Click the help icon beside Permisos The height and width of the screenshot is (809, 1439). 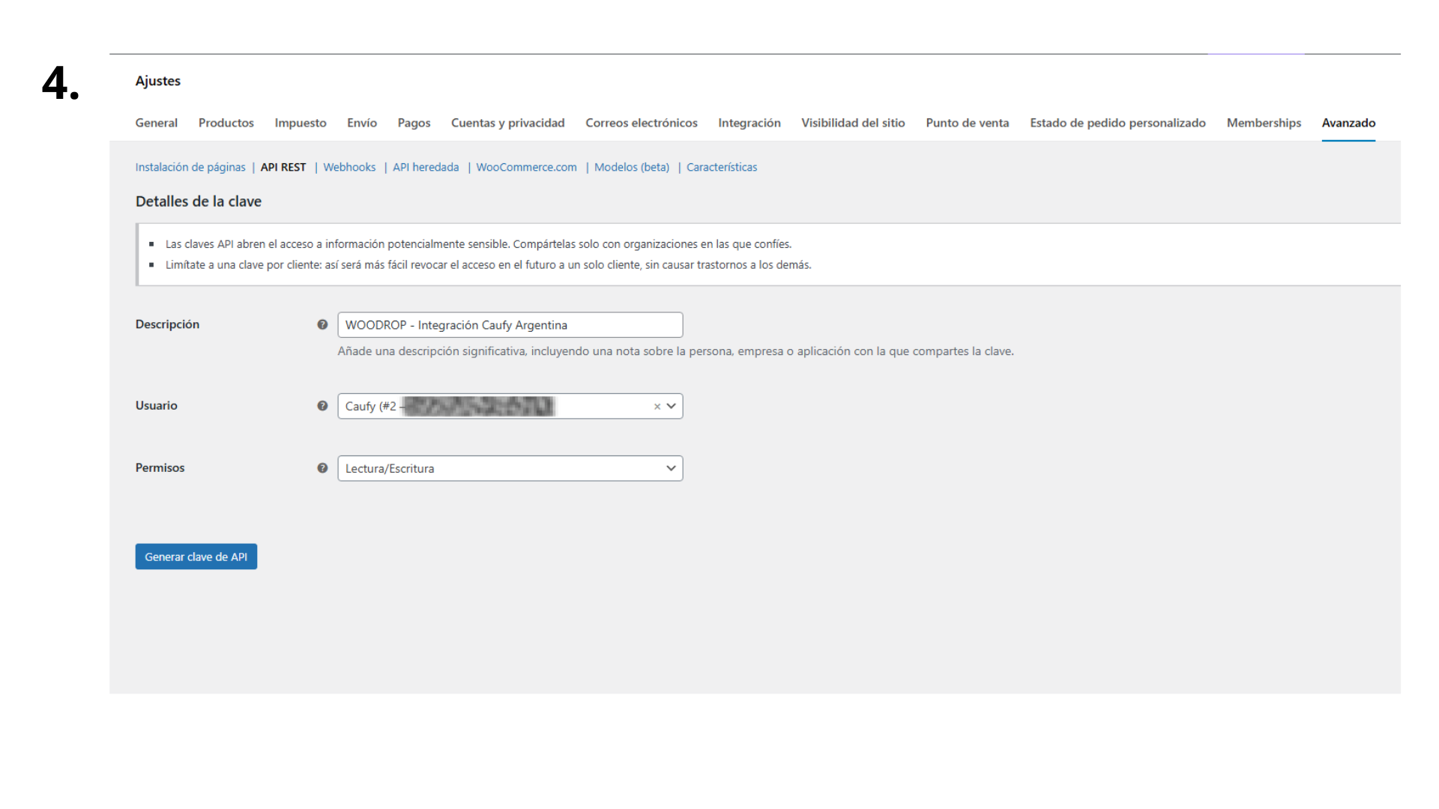click(322, 467)
